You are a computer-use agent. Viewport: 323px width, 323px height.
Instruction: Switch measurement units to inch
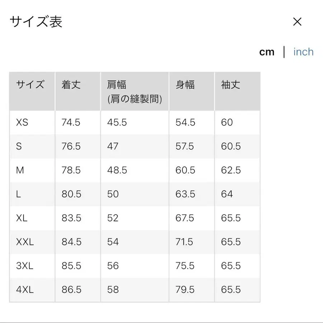click(x=303, y=52)
